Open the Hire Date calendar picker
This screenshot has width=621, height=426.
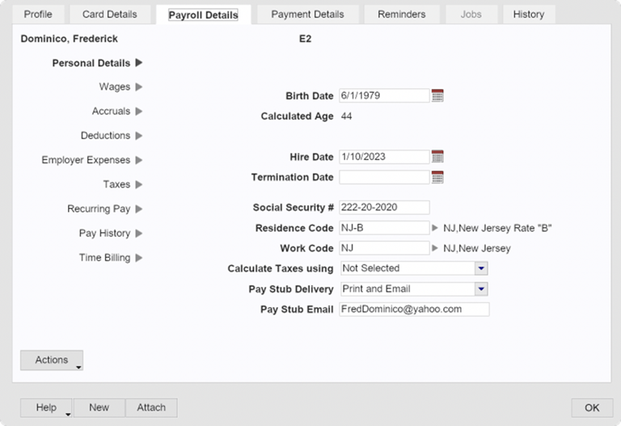click(437, 157)
